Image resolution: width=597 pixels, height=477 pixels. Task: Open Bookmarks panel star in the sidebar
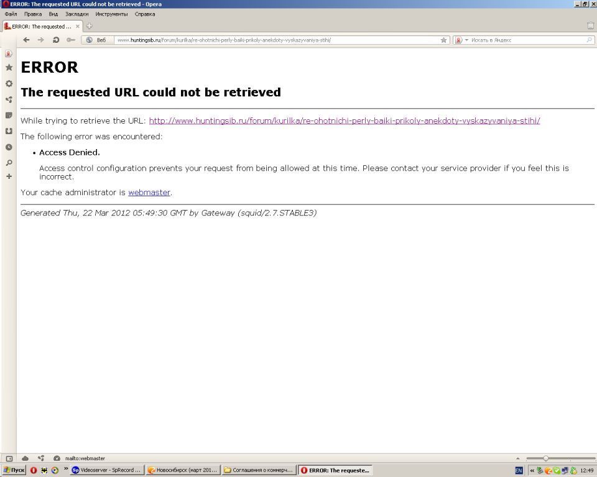(x=9, y=68)
